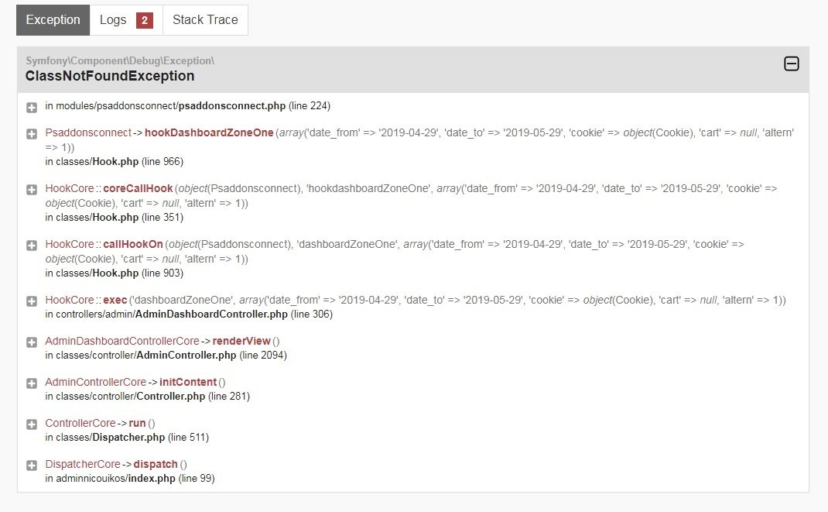
Task: Open the Stack Trace tab
Action: [x=205, y=20]
